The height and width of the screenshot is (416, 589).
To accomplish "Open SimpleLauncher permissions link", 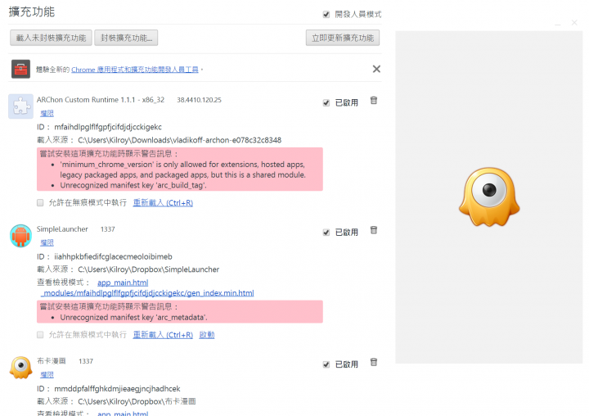I will [x=47, y=242].
